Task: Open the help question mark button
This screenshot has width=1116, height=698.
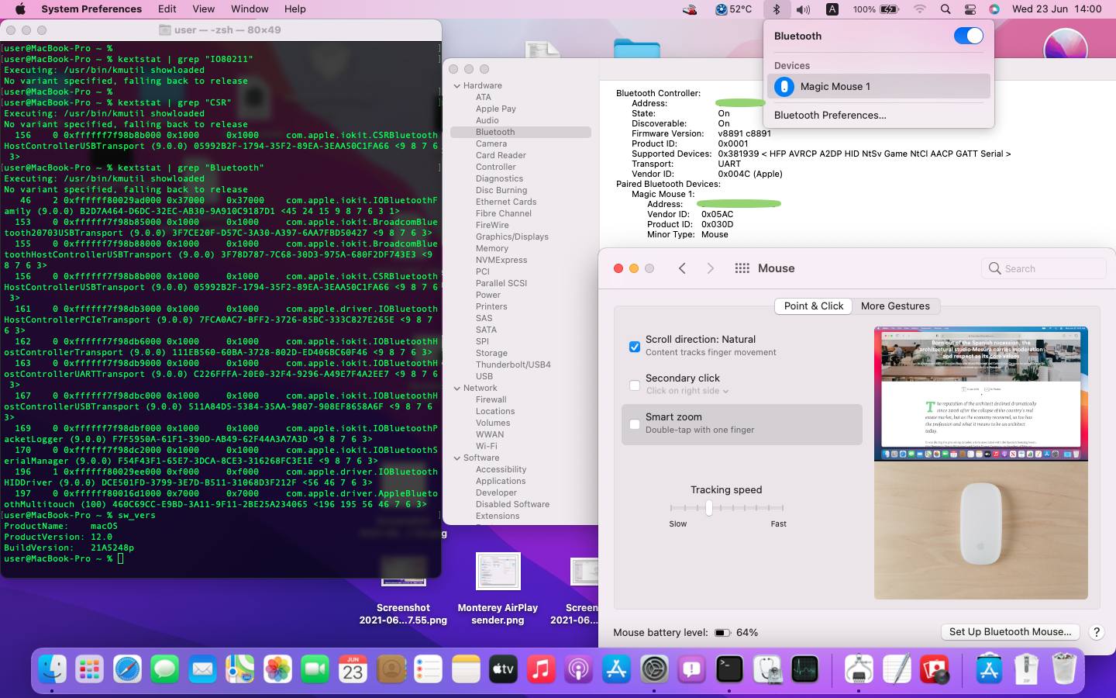Action: pos(1096,632)
